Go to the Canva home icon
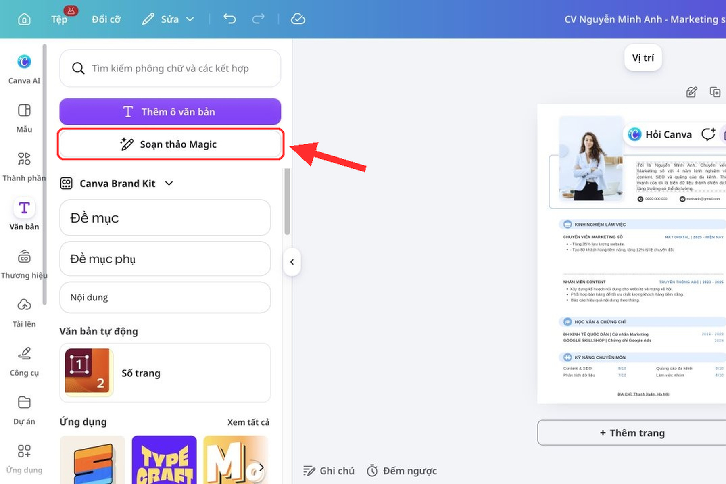The image size is (726, 484). [24, 19]
